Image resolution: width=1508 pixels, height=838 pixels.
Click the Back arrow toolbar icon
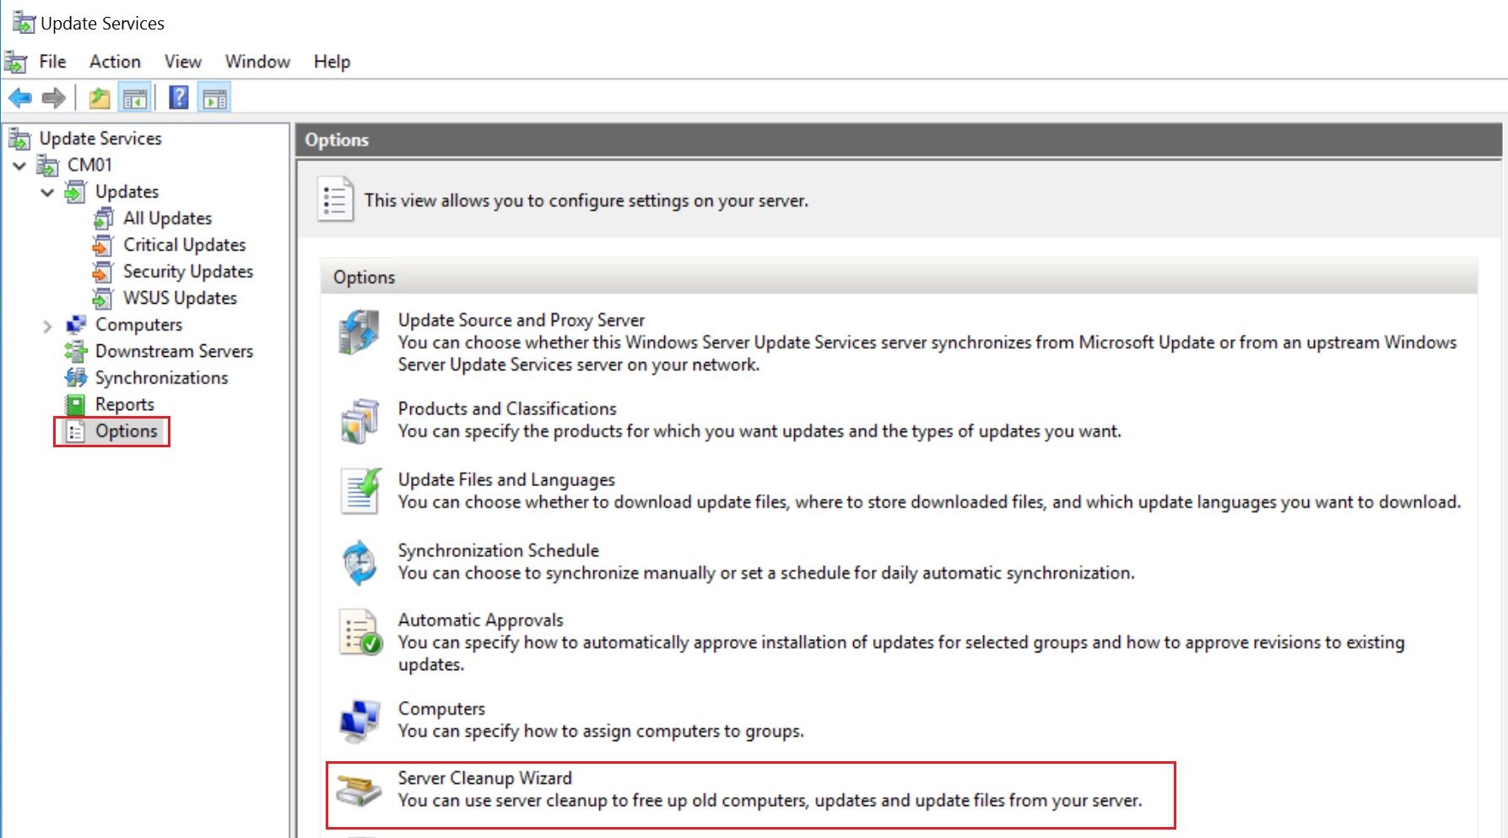pyautogui.click(x=20, y=99)
